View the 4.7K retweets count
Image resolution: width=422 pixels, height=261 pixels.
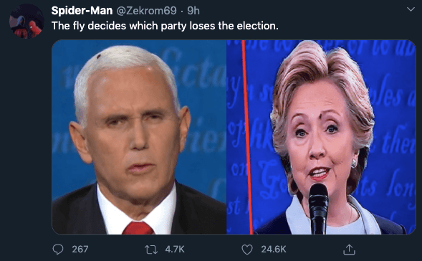pos(175,250)
